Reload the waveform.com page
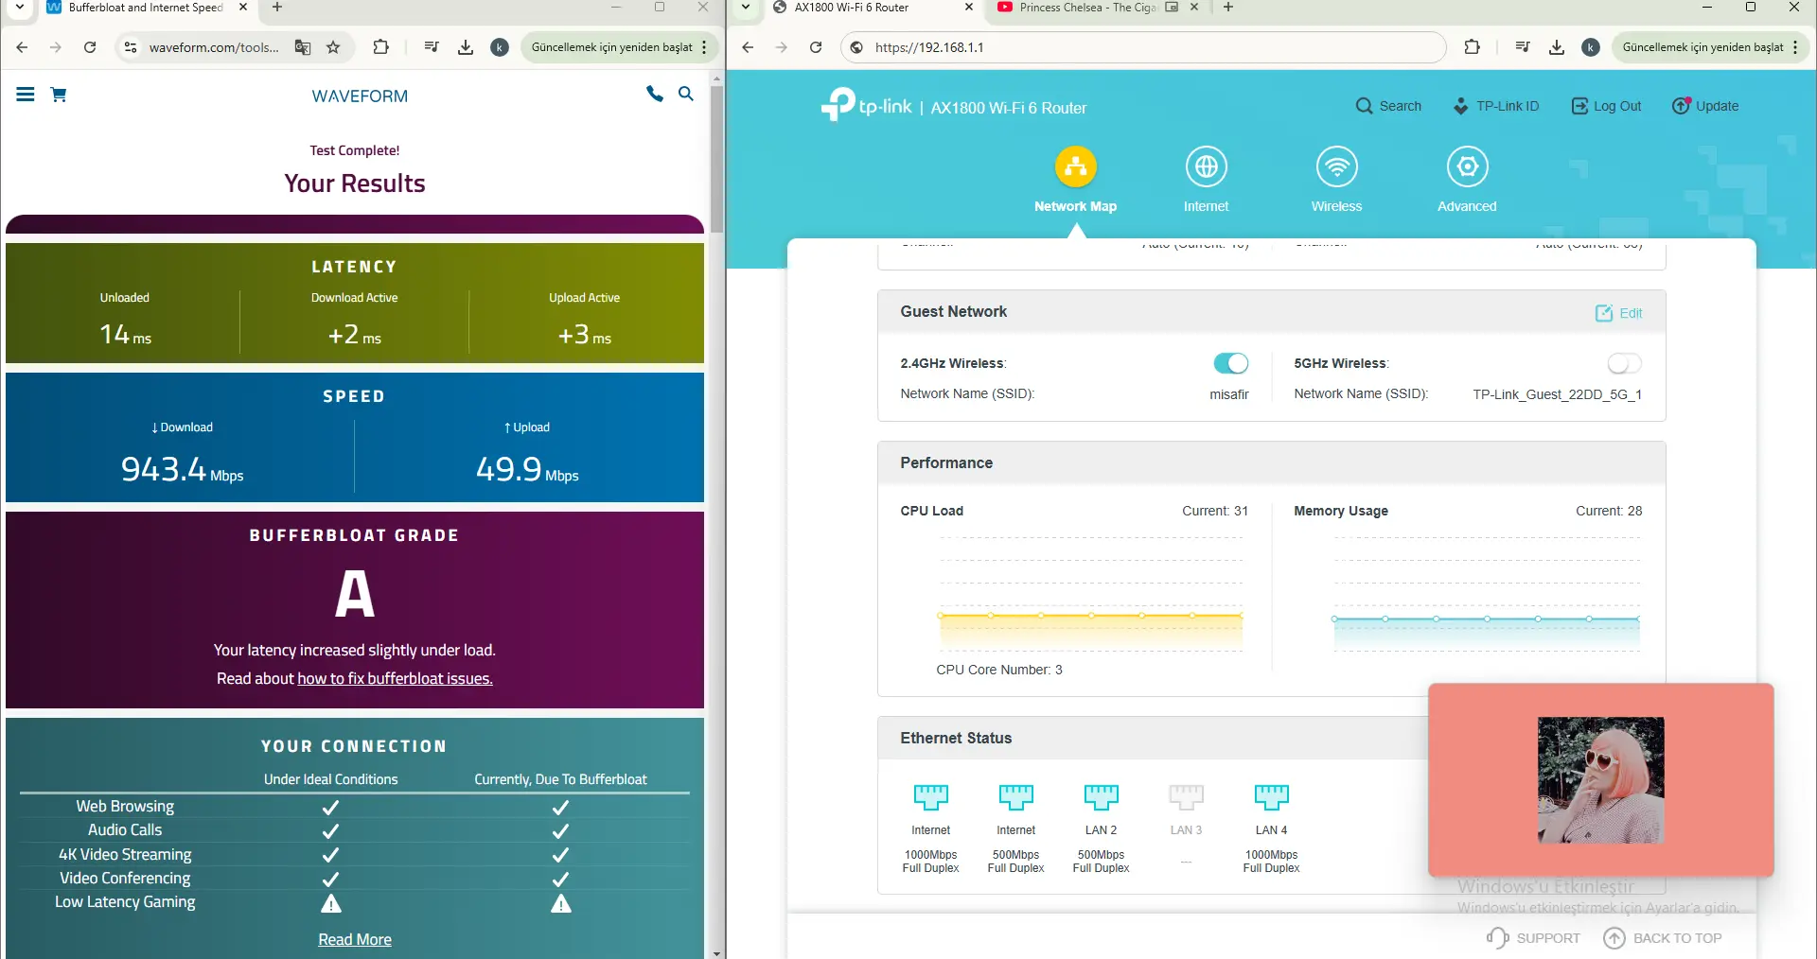The width and height of the screenshot is (1817, 959). (90, 47)
